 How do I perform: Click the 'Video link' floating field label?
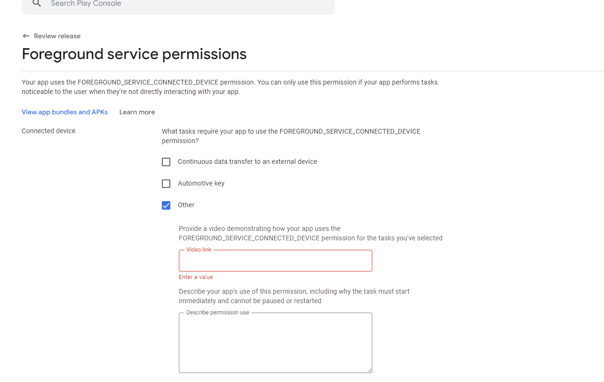199,249
